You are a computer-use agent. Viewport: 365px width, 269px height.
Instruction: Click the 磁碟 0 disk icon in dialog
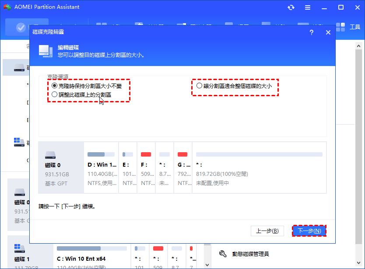pyautogui.click(x=50, y=155)
